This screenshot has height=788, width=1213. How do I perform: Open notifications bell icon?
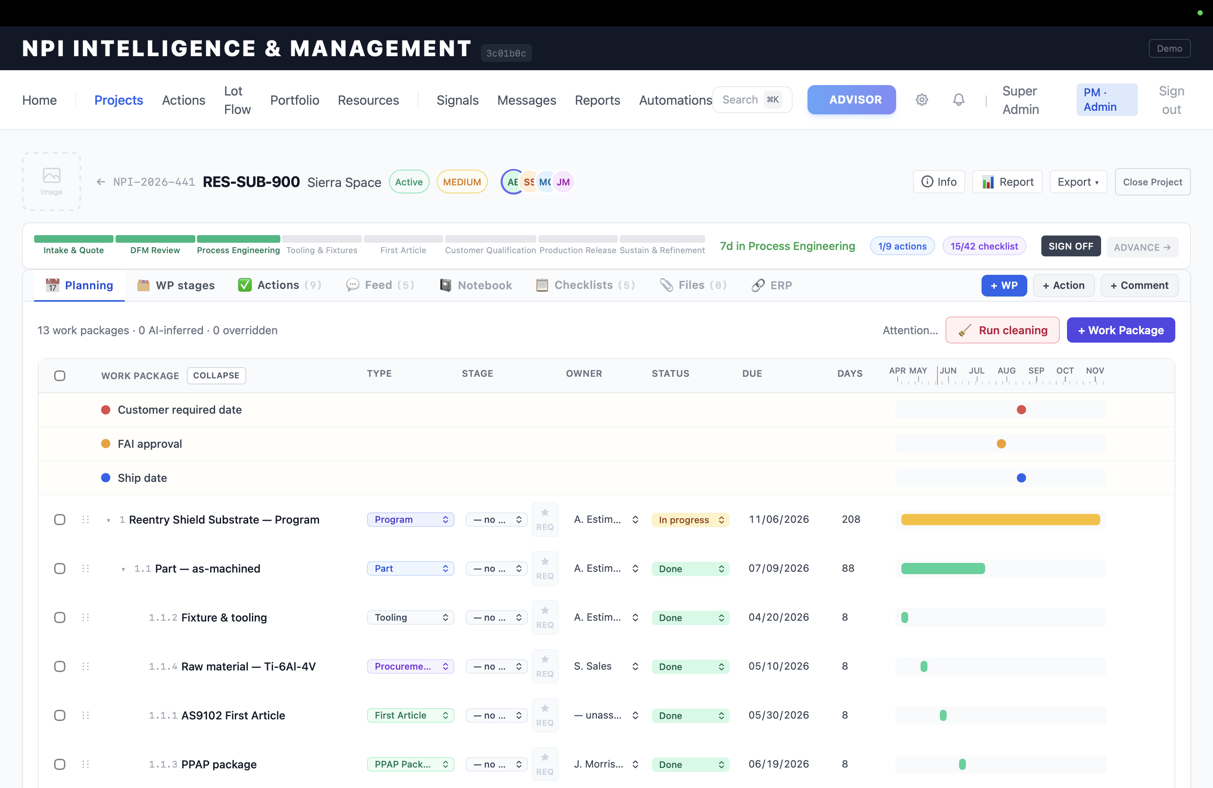(959, 100)
